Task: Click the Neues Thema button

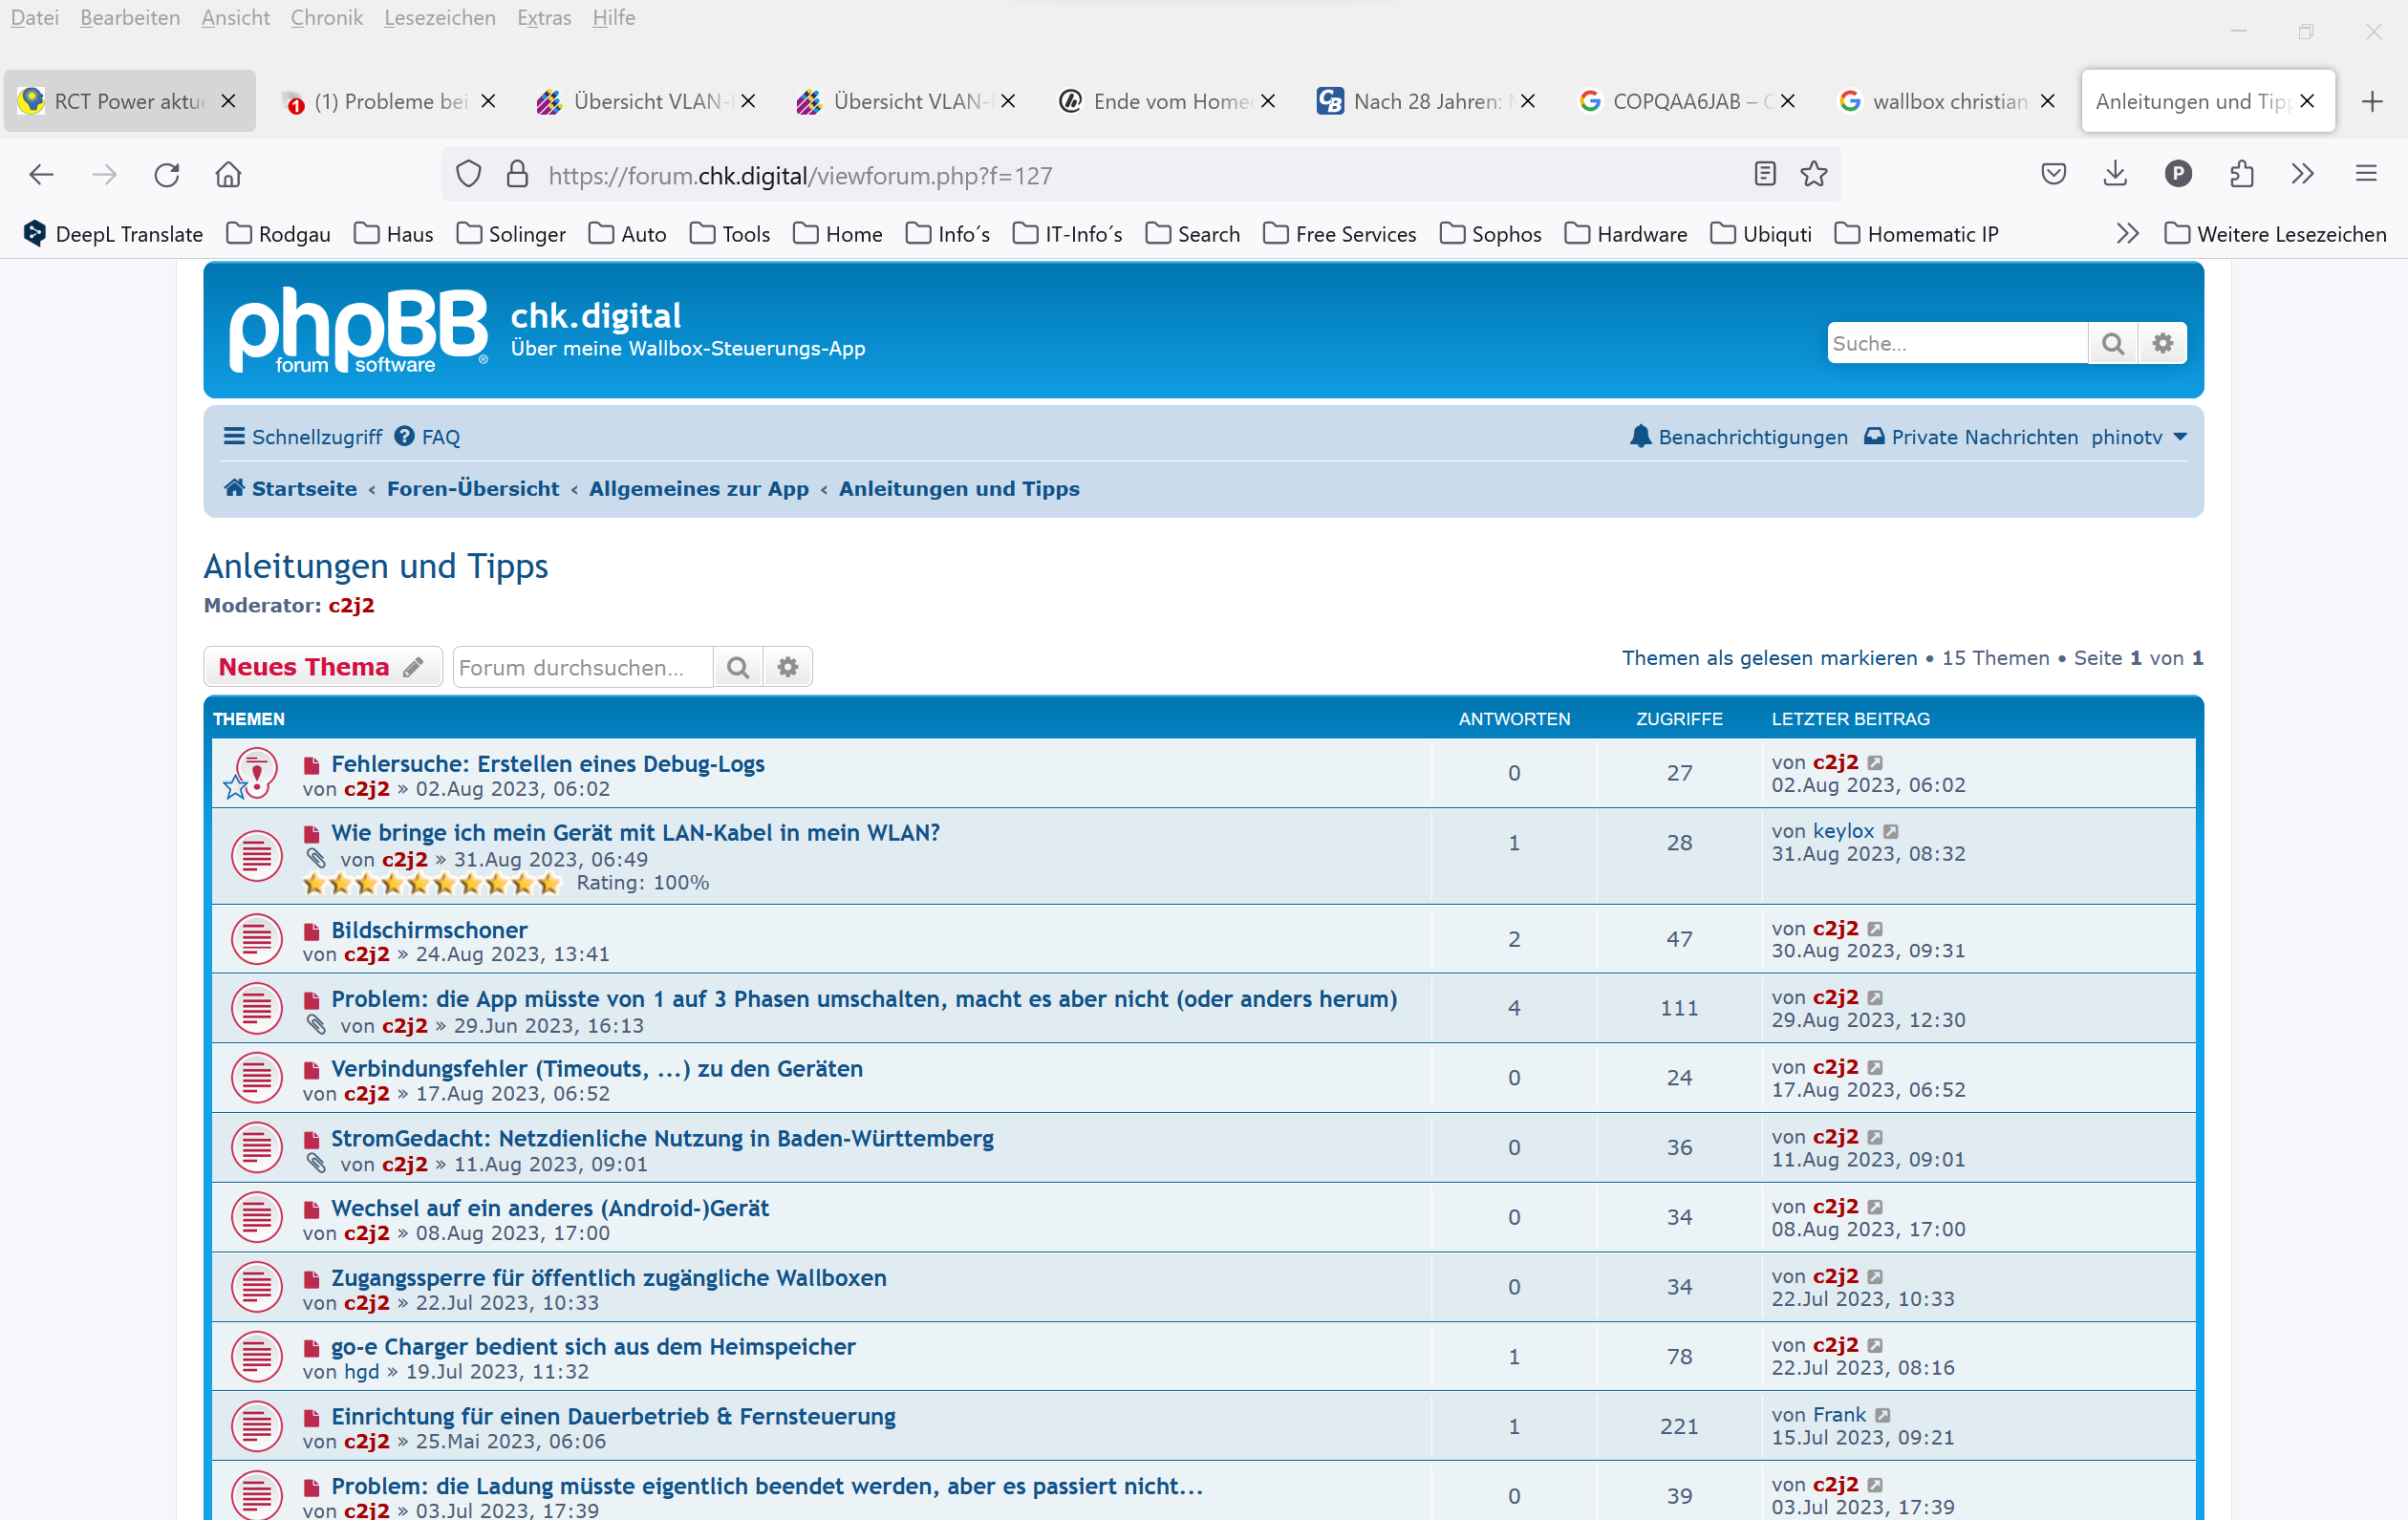Action: point(323,667)
